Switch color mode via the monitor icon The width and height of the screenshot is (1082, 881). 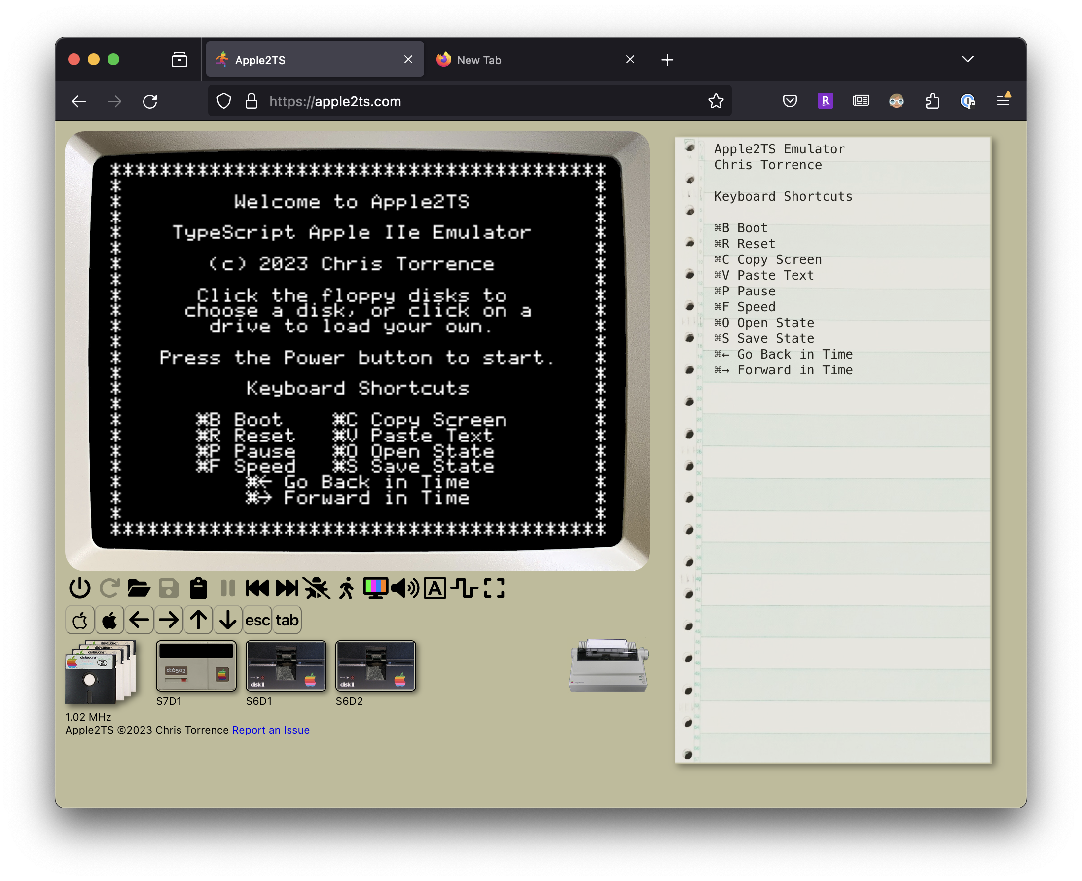pos(376,588)
